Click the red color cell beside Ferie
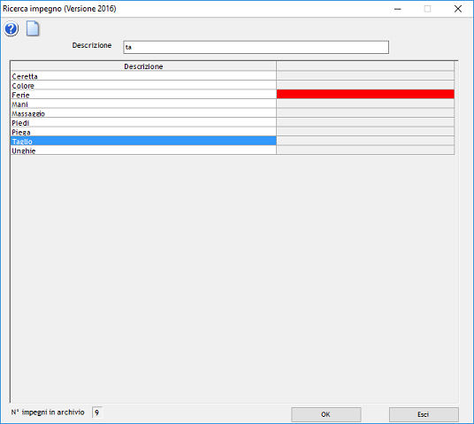The width and height of the screenshot is (474, 424). coord(365,94)
